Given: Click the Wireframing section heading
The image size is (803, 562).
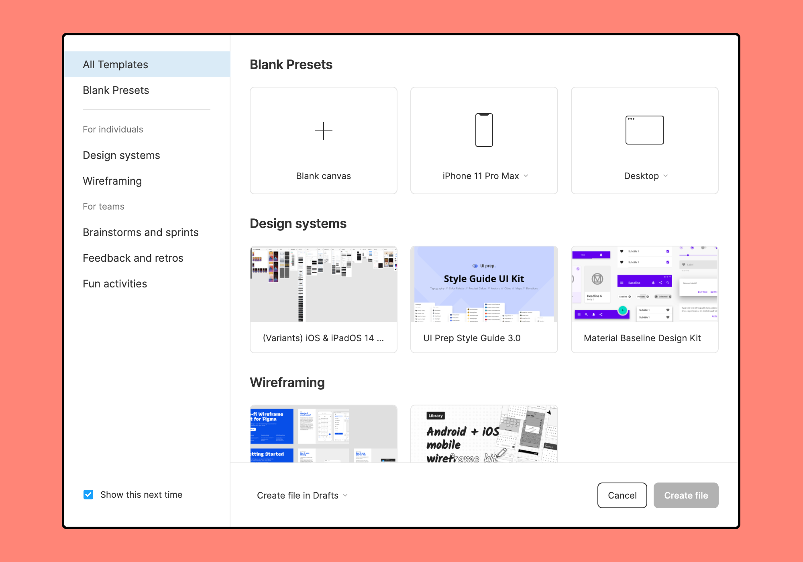Looking at the screenshot, I should click(287, 383).
